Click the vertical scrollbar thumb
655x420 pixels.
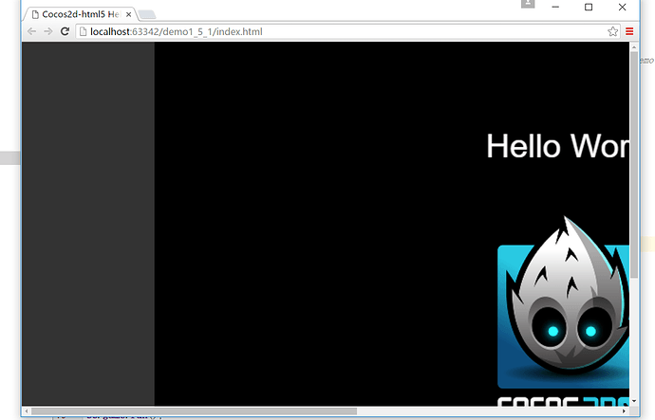(634, 165)
